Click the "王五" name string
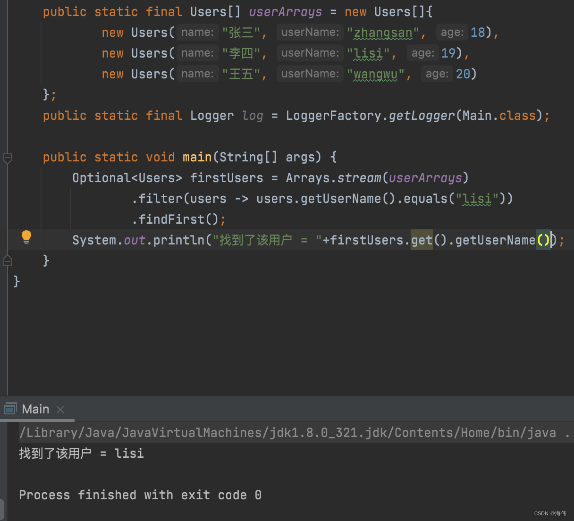Viewport: 574px width, 521px height. 241,74
